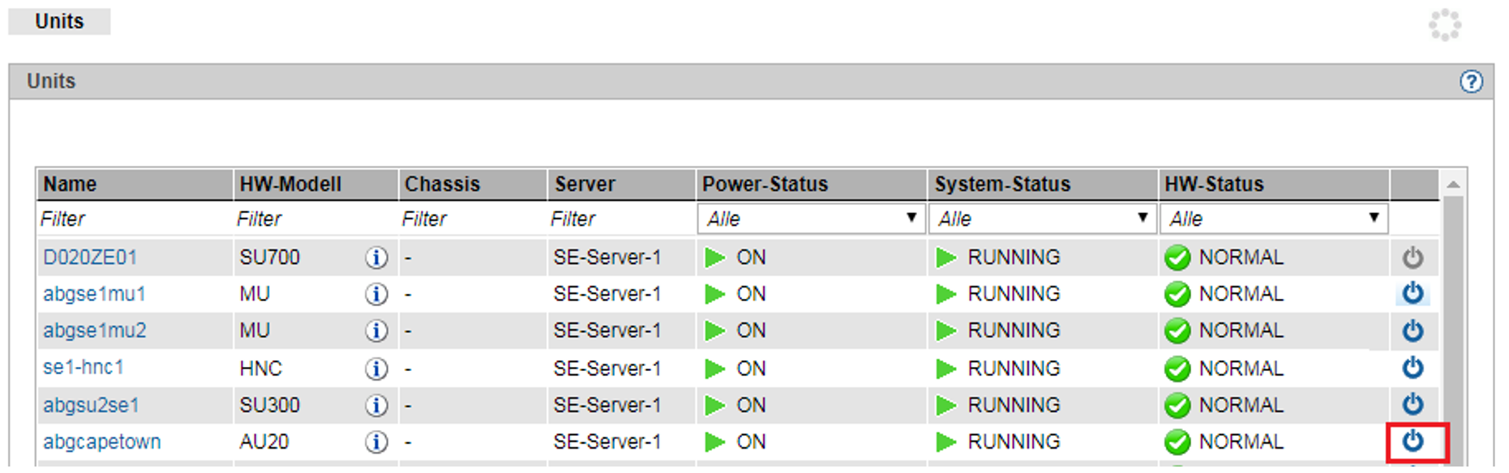
Task: Click the Name column filter field
Action: (135, 219)
